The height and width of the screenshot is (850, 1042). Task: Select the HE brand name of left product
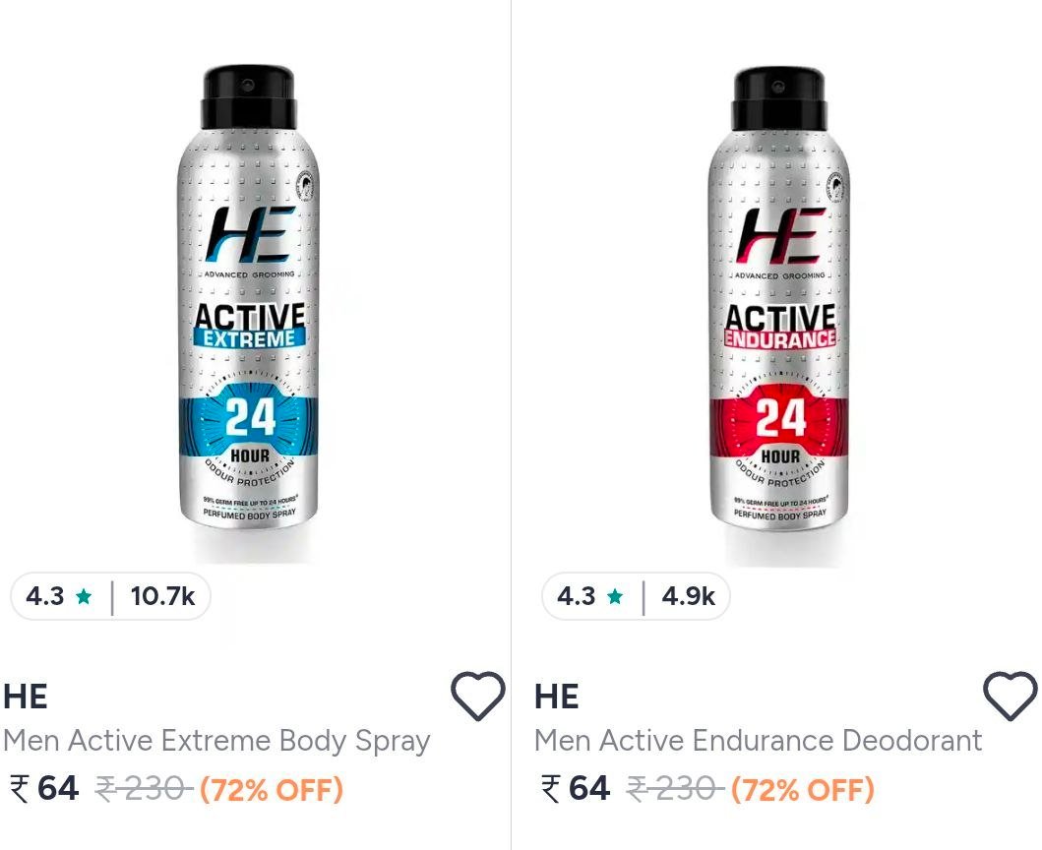tap(26, 698)
